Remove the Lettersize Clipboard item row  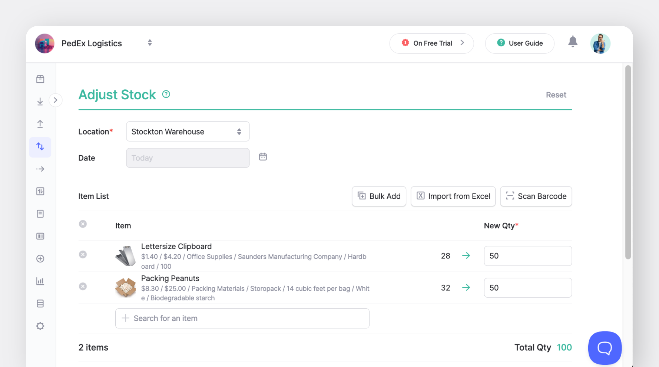click(x=83, y=254)
